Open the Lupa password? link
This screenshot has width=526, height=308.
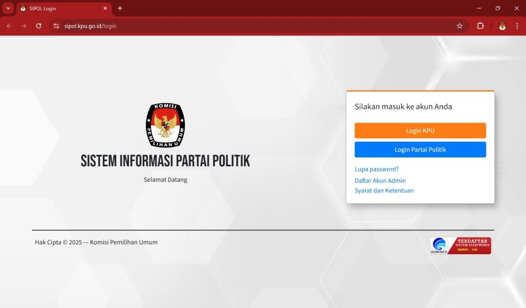point(377,169)
